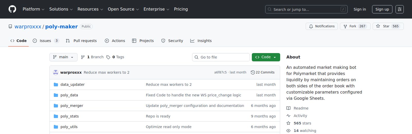View the 1 Branch link
This screenshot has height=134, width=412.
tap(92, 57)
